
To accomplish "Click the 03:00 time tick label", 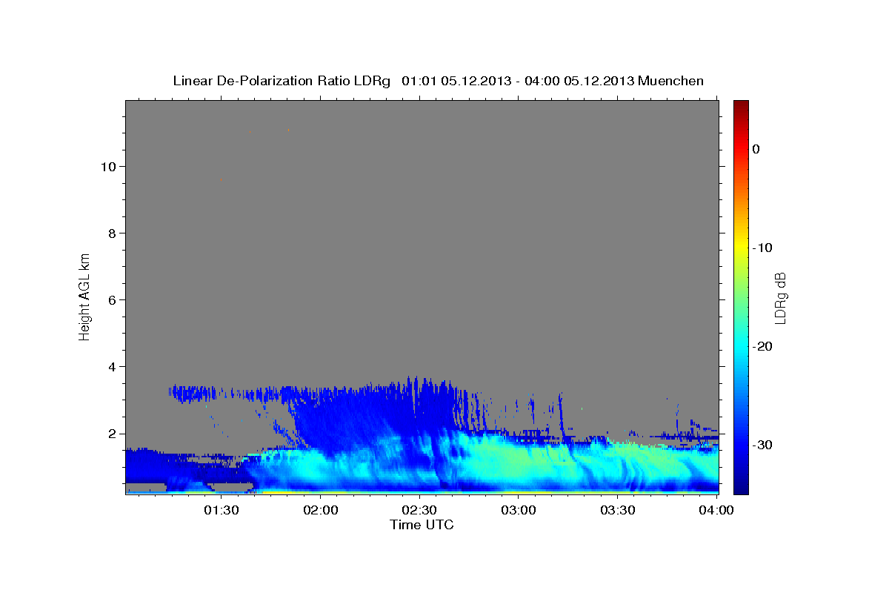I will 519,510.
